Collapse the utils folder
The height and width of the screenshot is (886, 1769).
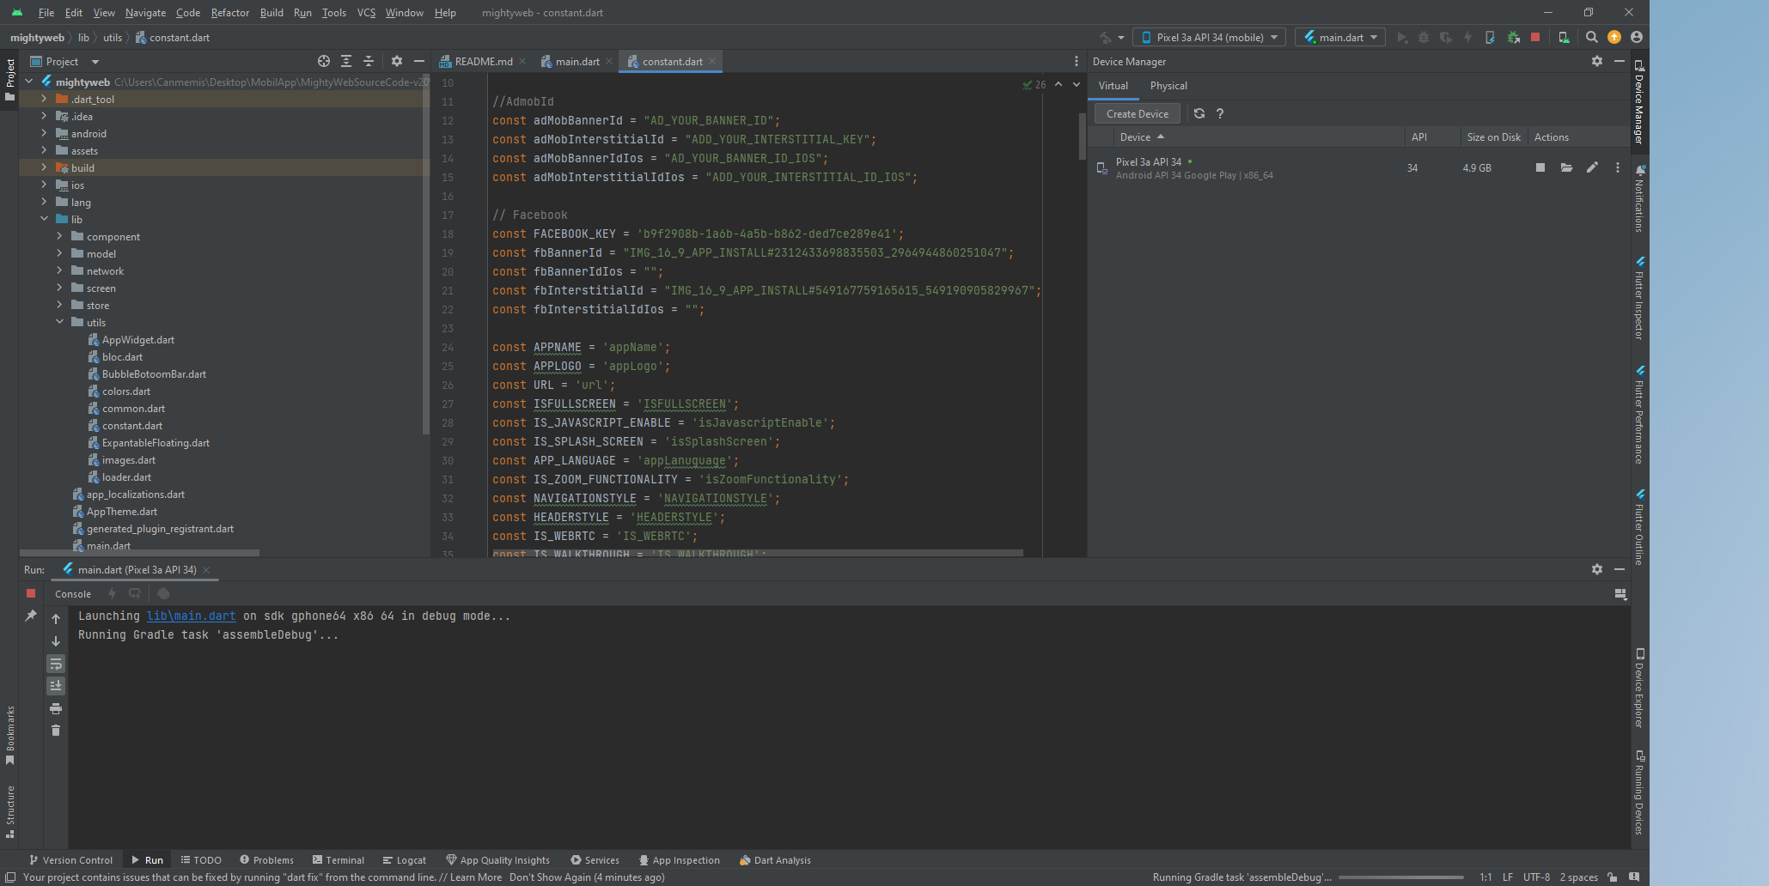click(x=59, y=322)
